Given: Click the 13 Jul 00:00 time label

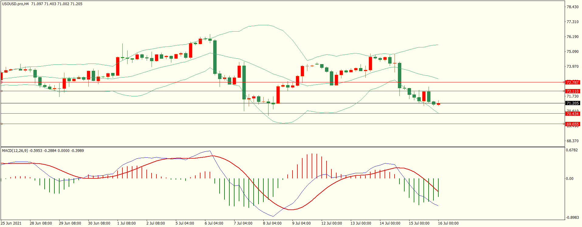Looking at the screenshot, I should 361,223.
